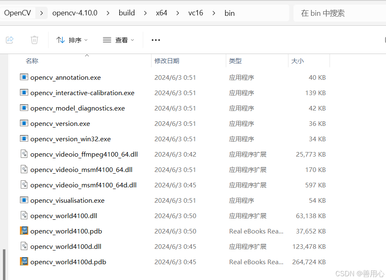Go to OpenCV folder in breadcrumb
386x280 pixels.
pos(17,13)
